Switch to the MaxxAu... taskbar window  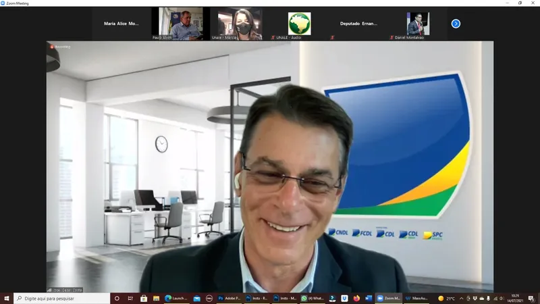[416, 299]
